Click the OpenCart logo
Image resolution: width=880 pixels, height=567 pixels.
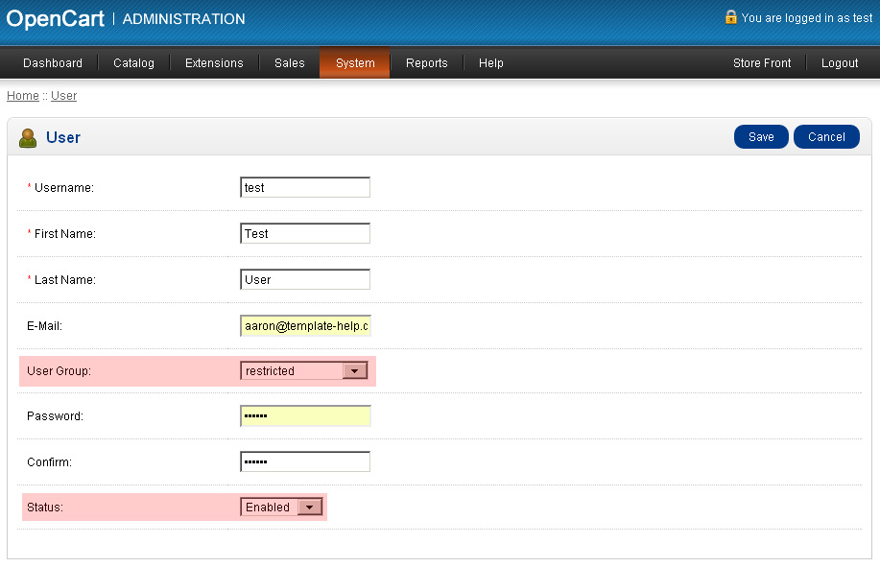point(55,19)
